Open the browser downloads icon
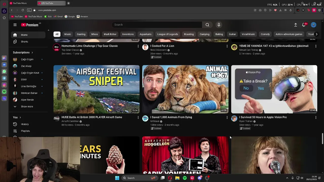 280,10
